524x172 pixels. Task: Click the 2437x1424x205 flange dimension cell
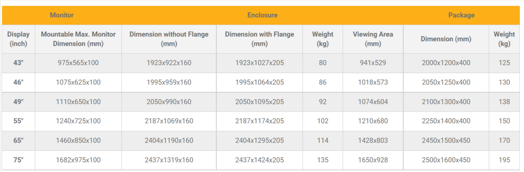click(259, 160)
